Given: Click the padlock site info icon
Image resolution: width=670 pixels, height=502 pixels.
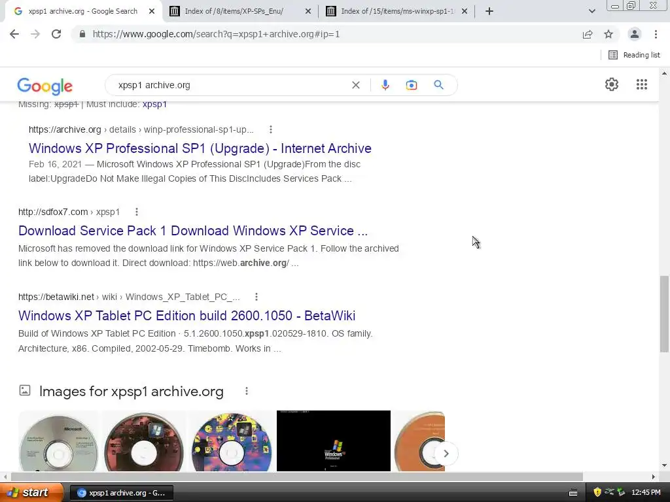Looking at the screenshot, I should pos(82,34).
